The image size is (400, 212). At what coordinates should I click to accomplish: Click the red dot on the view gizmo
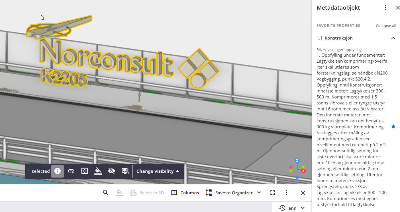tap(291, 167)
